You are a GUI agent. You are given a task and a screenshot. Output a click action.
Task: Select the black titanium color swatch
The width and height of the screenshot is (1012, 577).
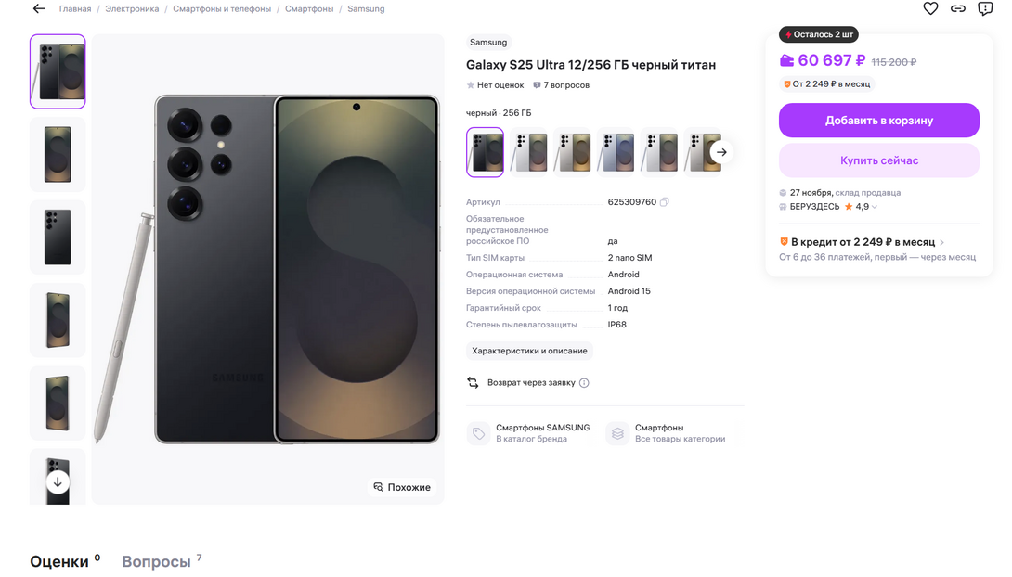tap(485, 152)
